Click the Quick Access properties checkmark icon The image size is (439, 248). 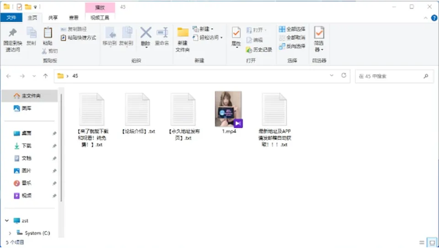pos(19,7)
